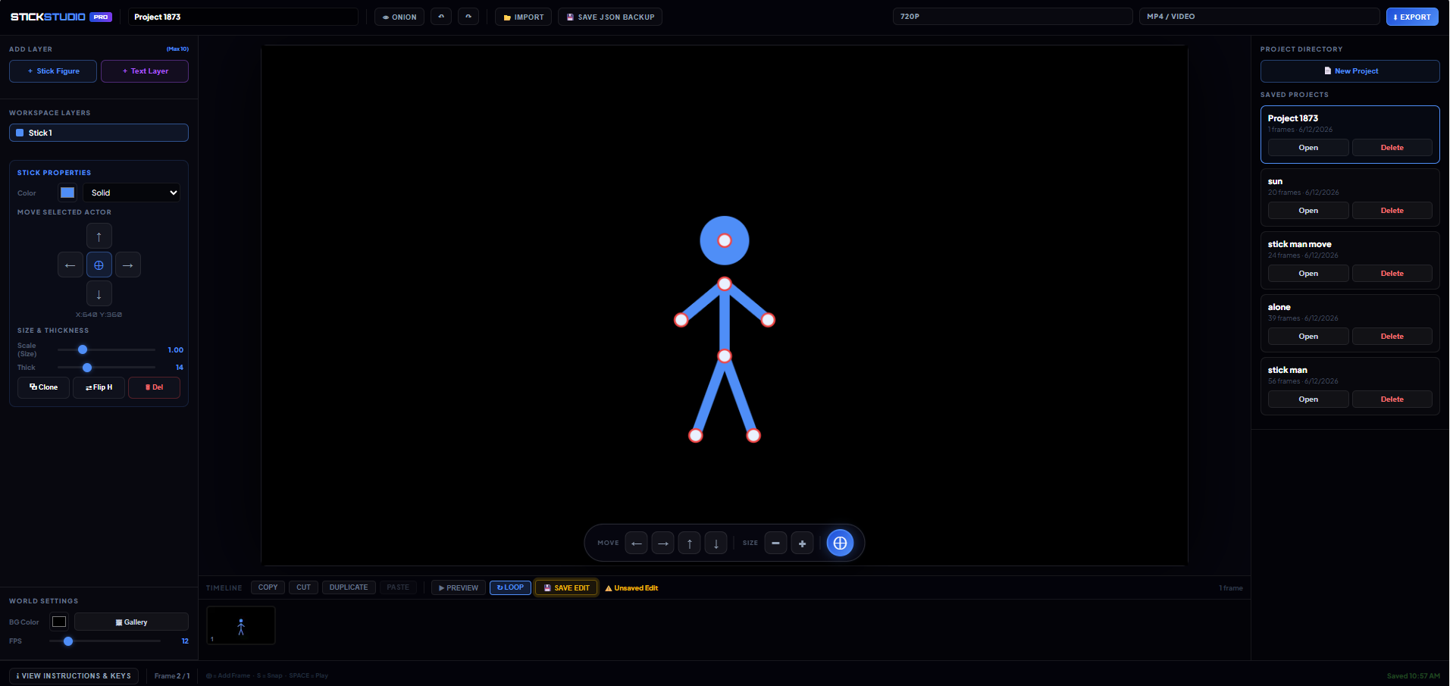Click the StickStudio Pro logo
1450x686 pixels.
(x=61, y=17)
